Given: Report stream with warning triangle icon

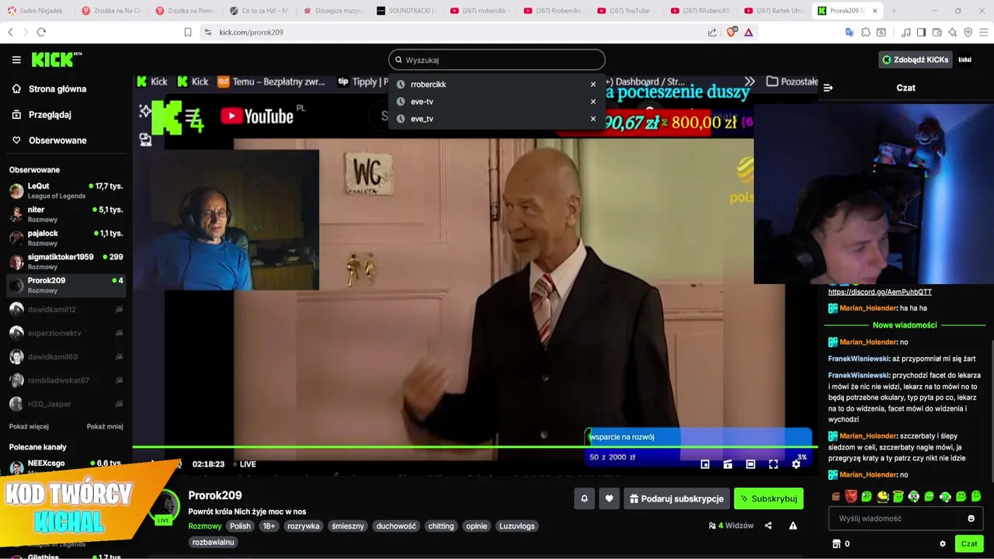Looking at the screenshot, I should 793,526.
